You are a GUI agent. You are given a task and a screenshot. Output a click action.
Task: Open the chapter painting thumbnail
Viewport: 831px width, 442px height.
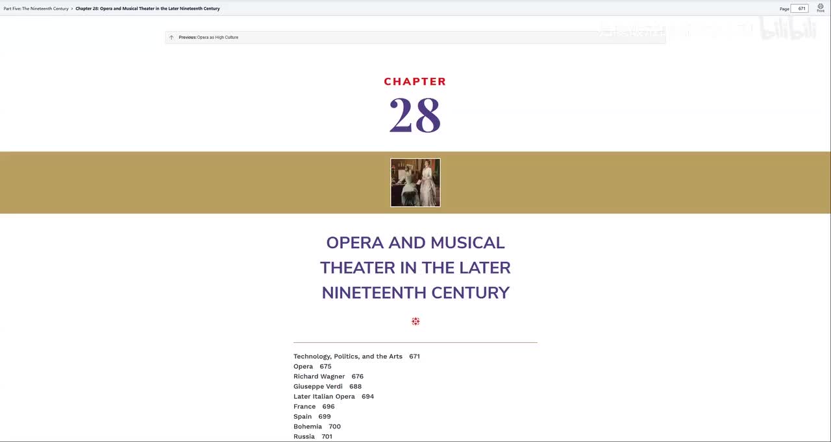click(415, 183)
